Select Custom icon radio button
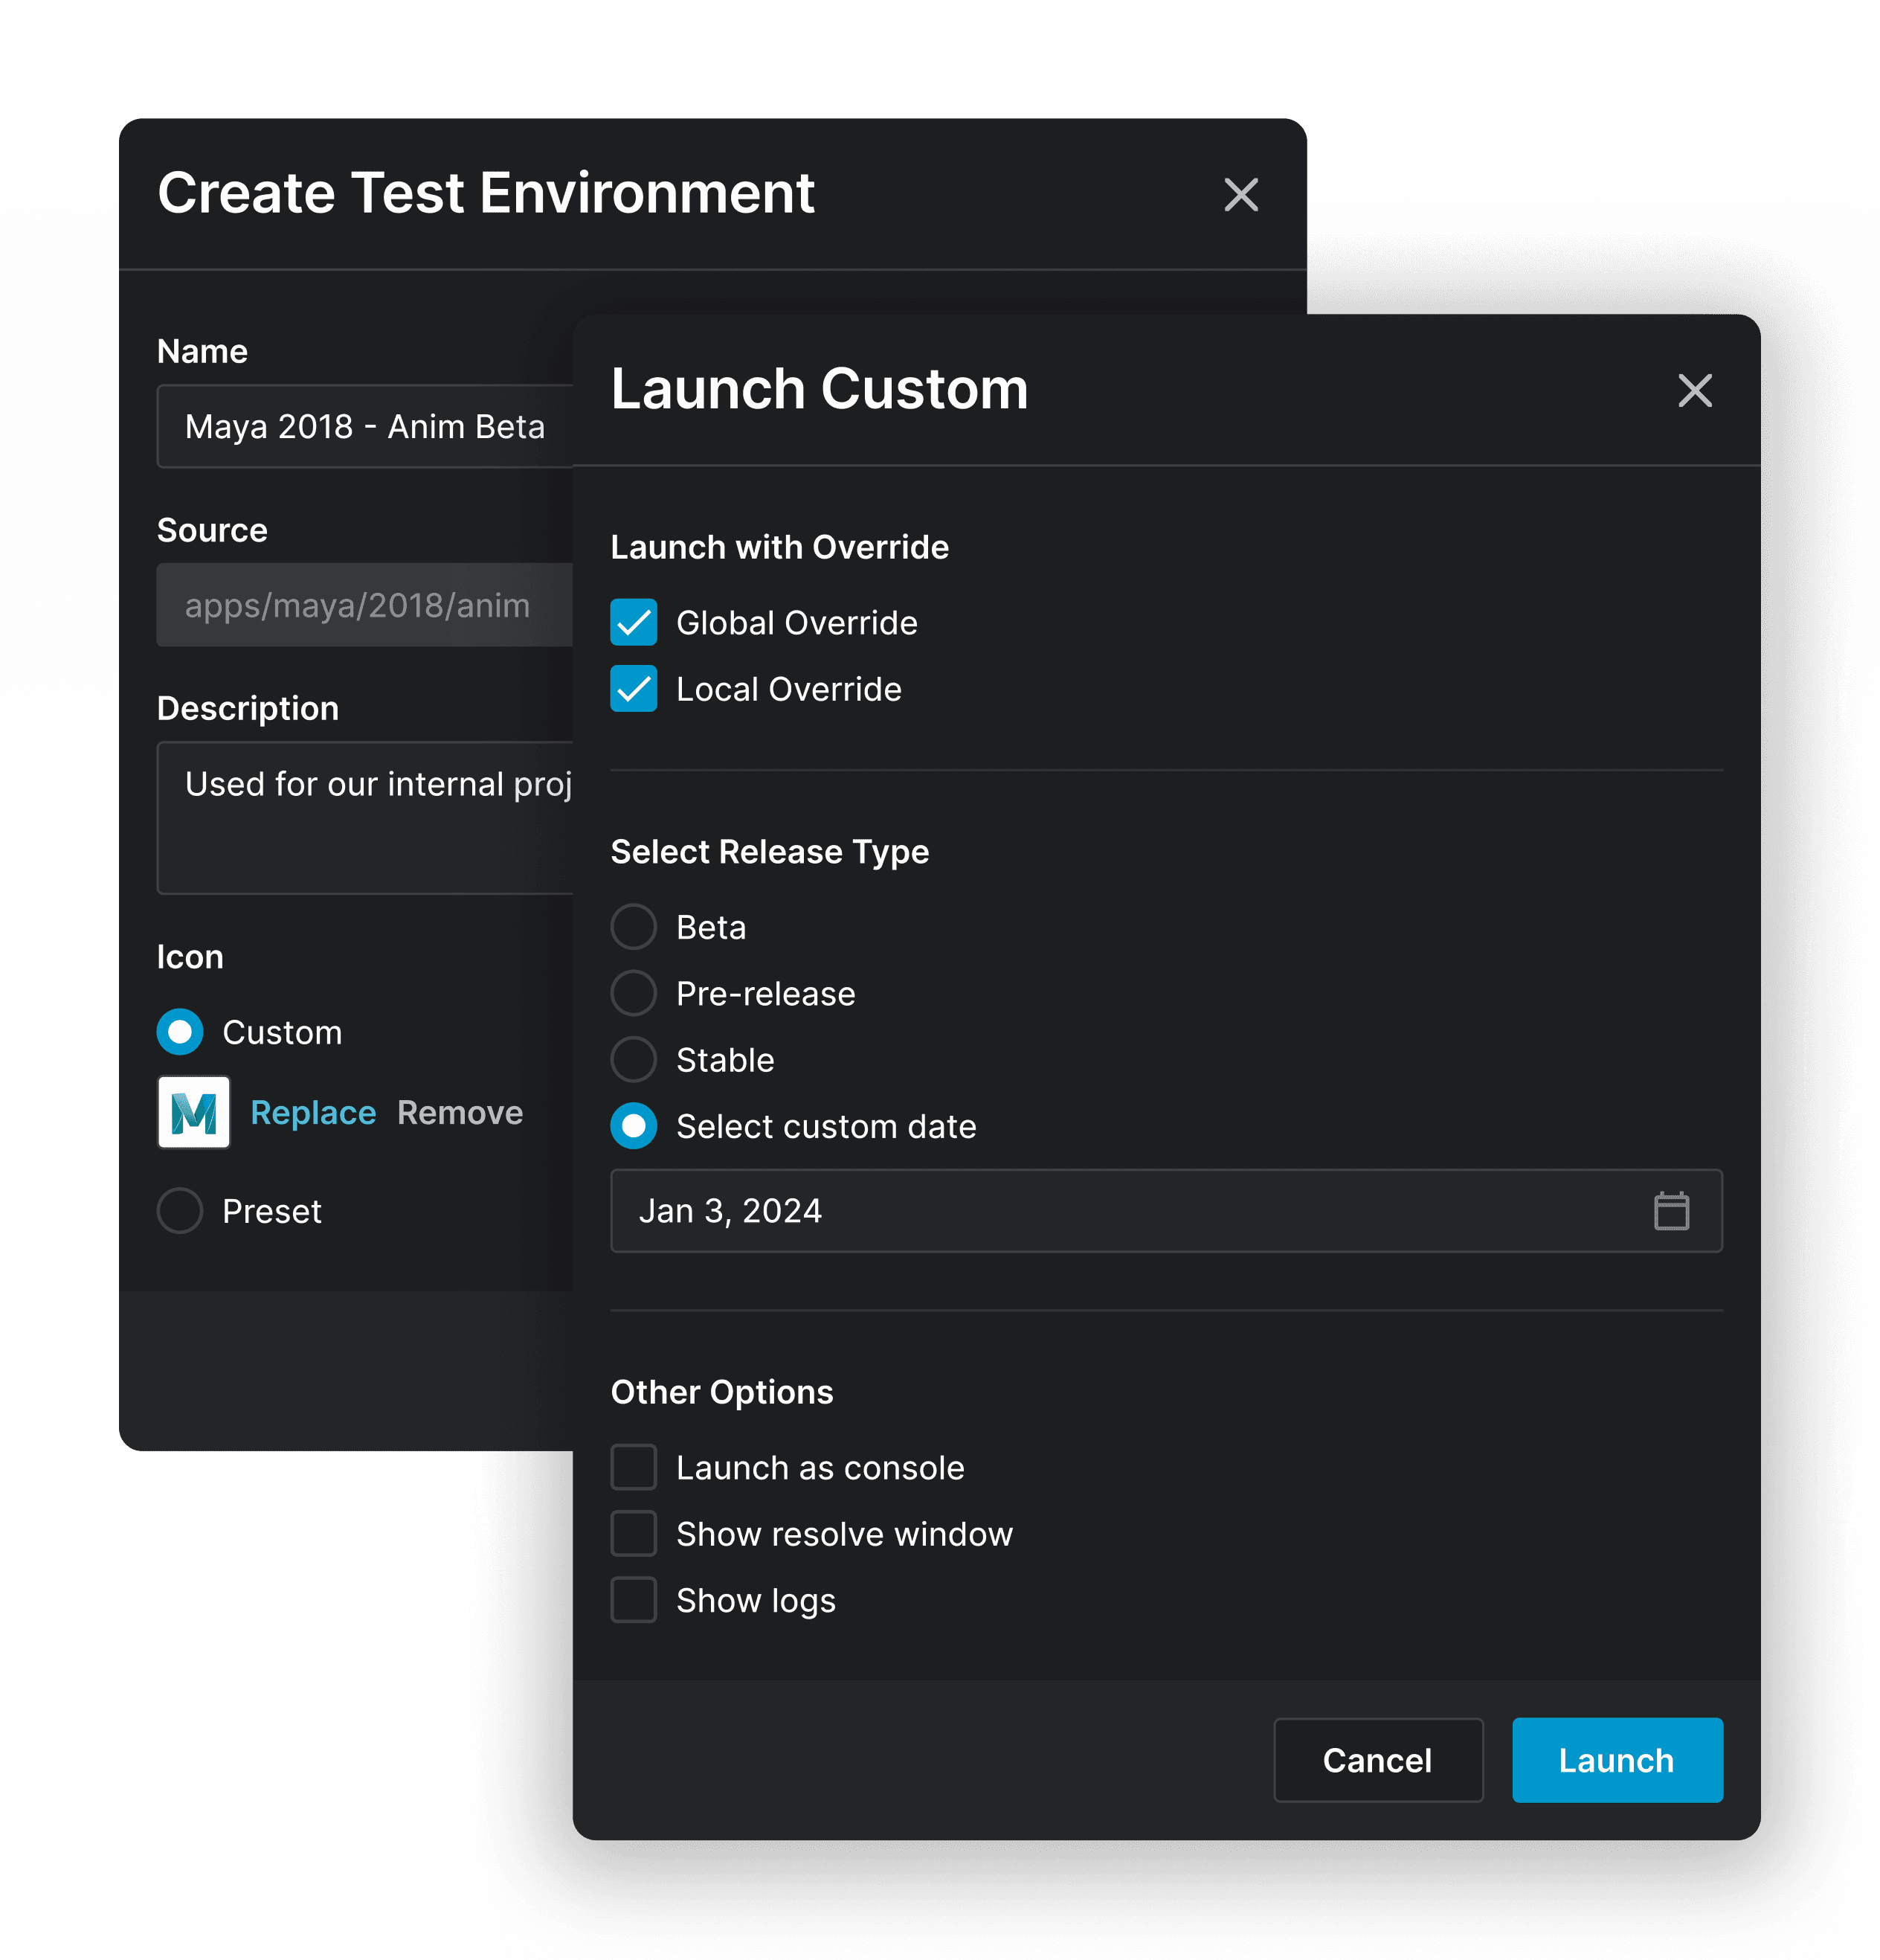This screenshot has height=1960, width=1880. tap(180, 1032)
